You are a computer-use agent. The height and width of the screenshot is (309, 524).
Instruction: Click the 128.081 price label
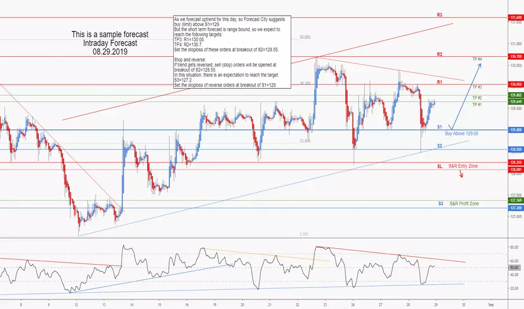[516, 170]
